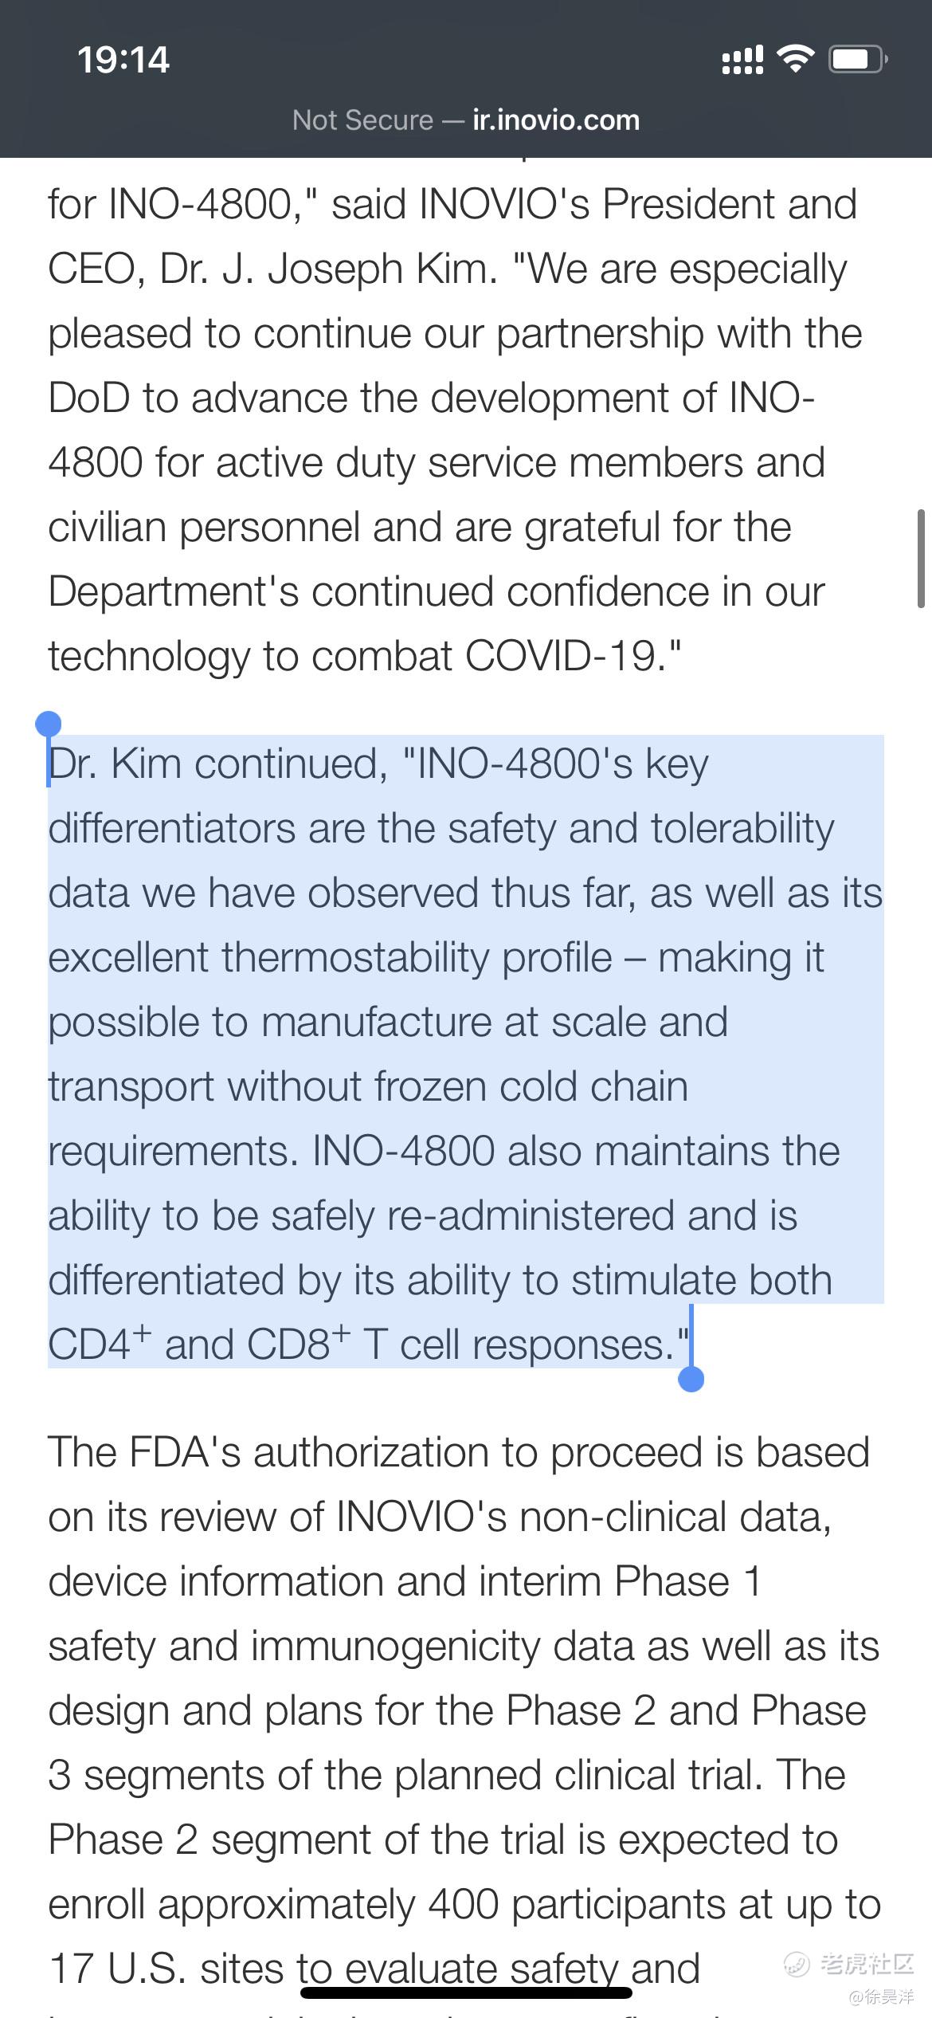Tap highlighted text 'excellent thermostability profile'
932x2018 pixels.
pos(330,957)
